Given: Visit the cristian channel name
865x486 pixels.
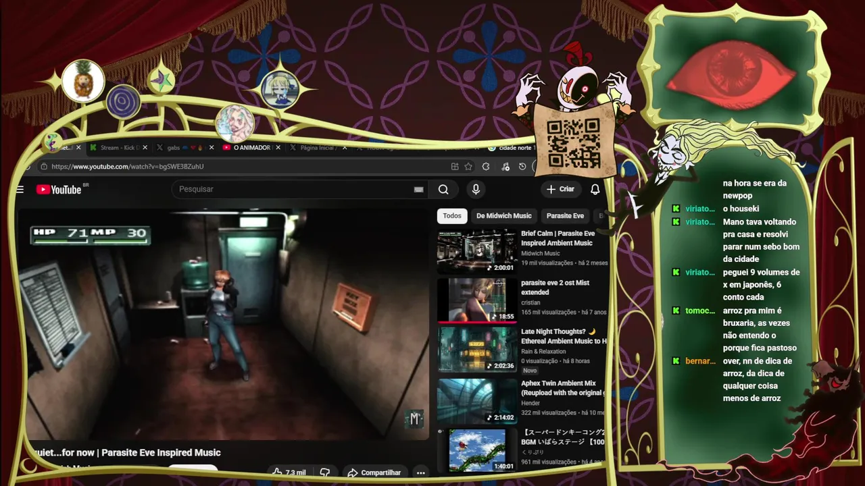Looking at the screenshot, I should [530, 303].
